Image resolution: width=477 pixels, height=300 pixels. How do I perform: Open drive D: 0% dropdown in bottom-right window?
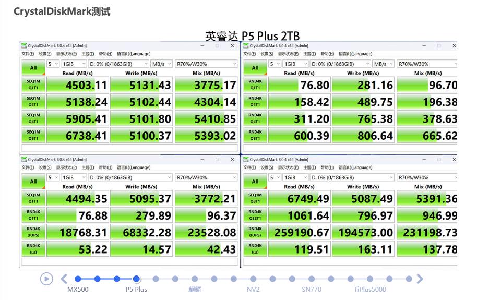point(352,177)
